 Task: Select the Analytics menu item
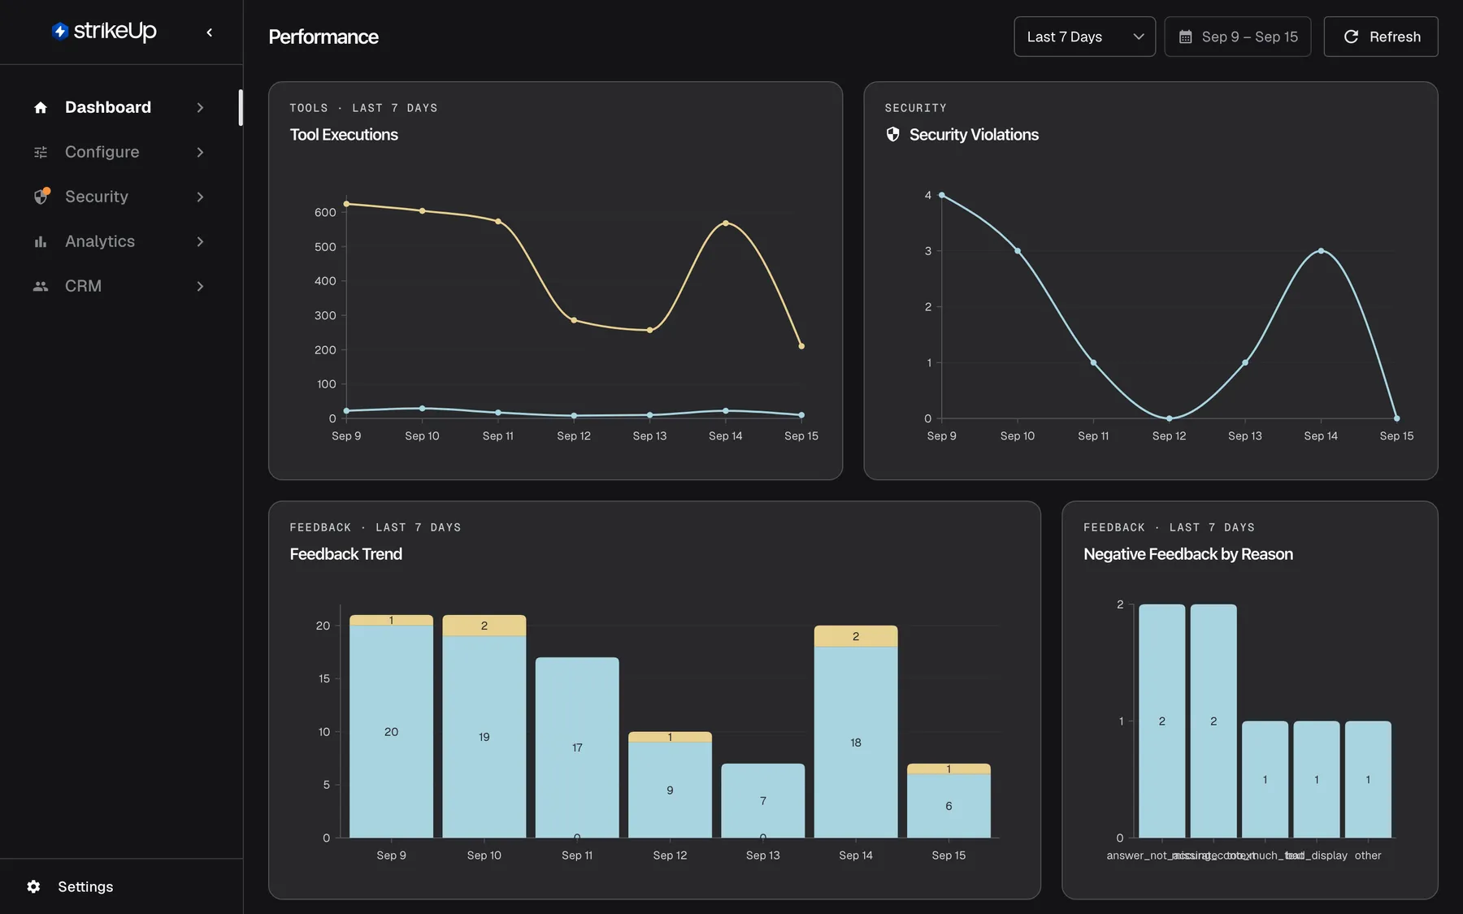tap(119, 241)
